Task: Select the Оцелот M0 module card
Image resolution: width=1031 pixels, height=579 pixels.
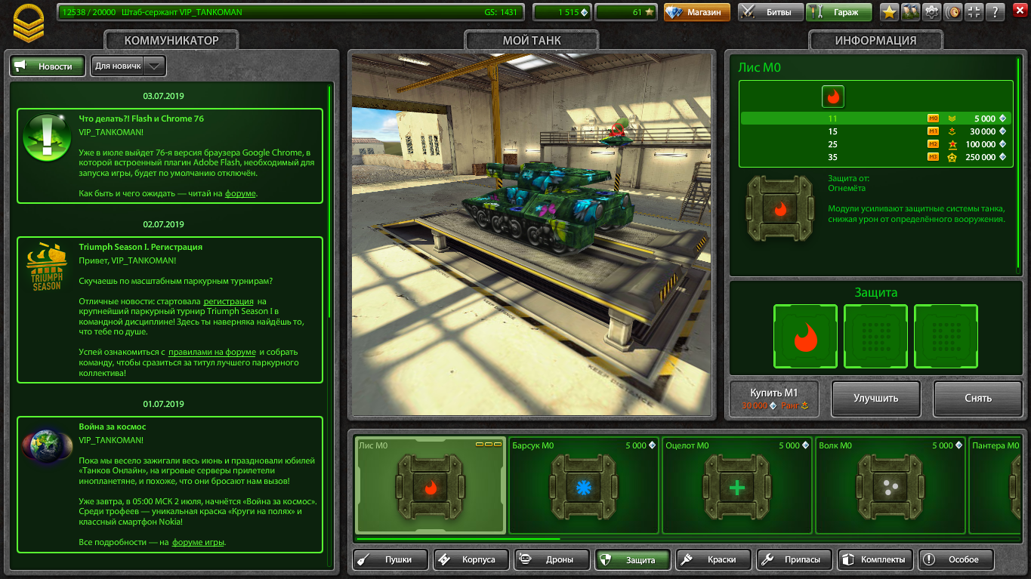Action: pos(737,485)
